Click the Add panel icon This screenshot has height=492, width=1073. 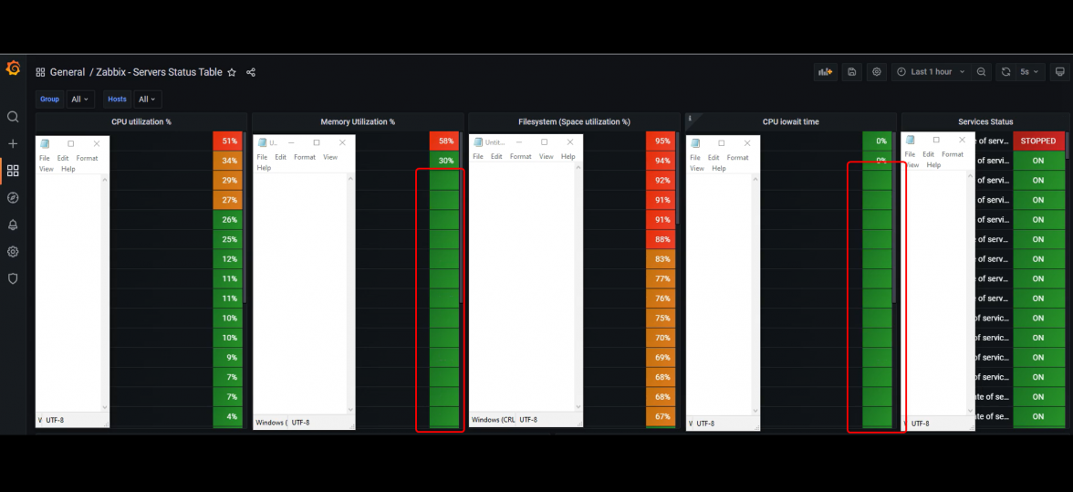[x=825, y=72]
